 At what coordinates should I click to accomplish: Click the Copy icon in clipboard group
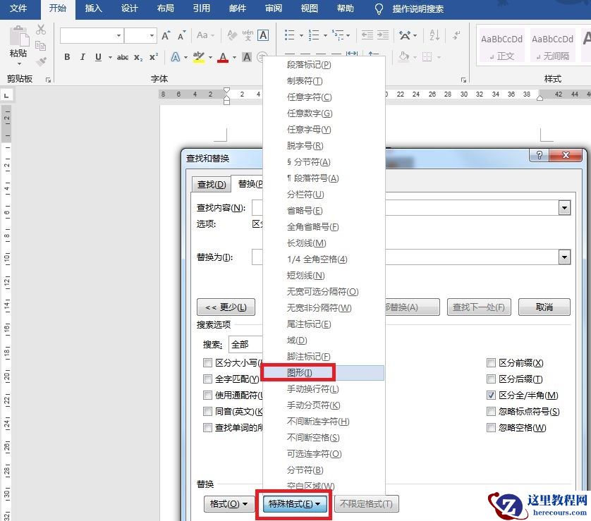pos(41,46)
